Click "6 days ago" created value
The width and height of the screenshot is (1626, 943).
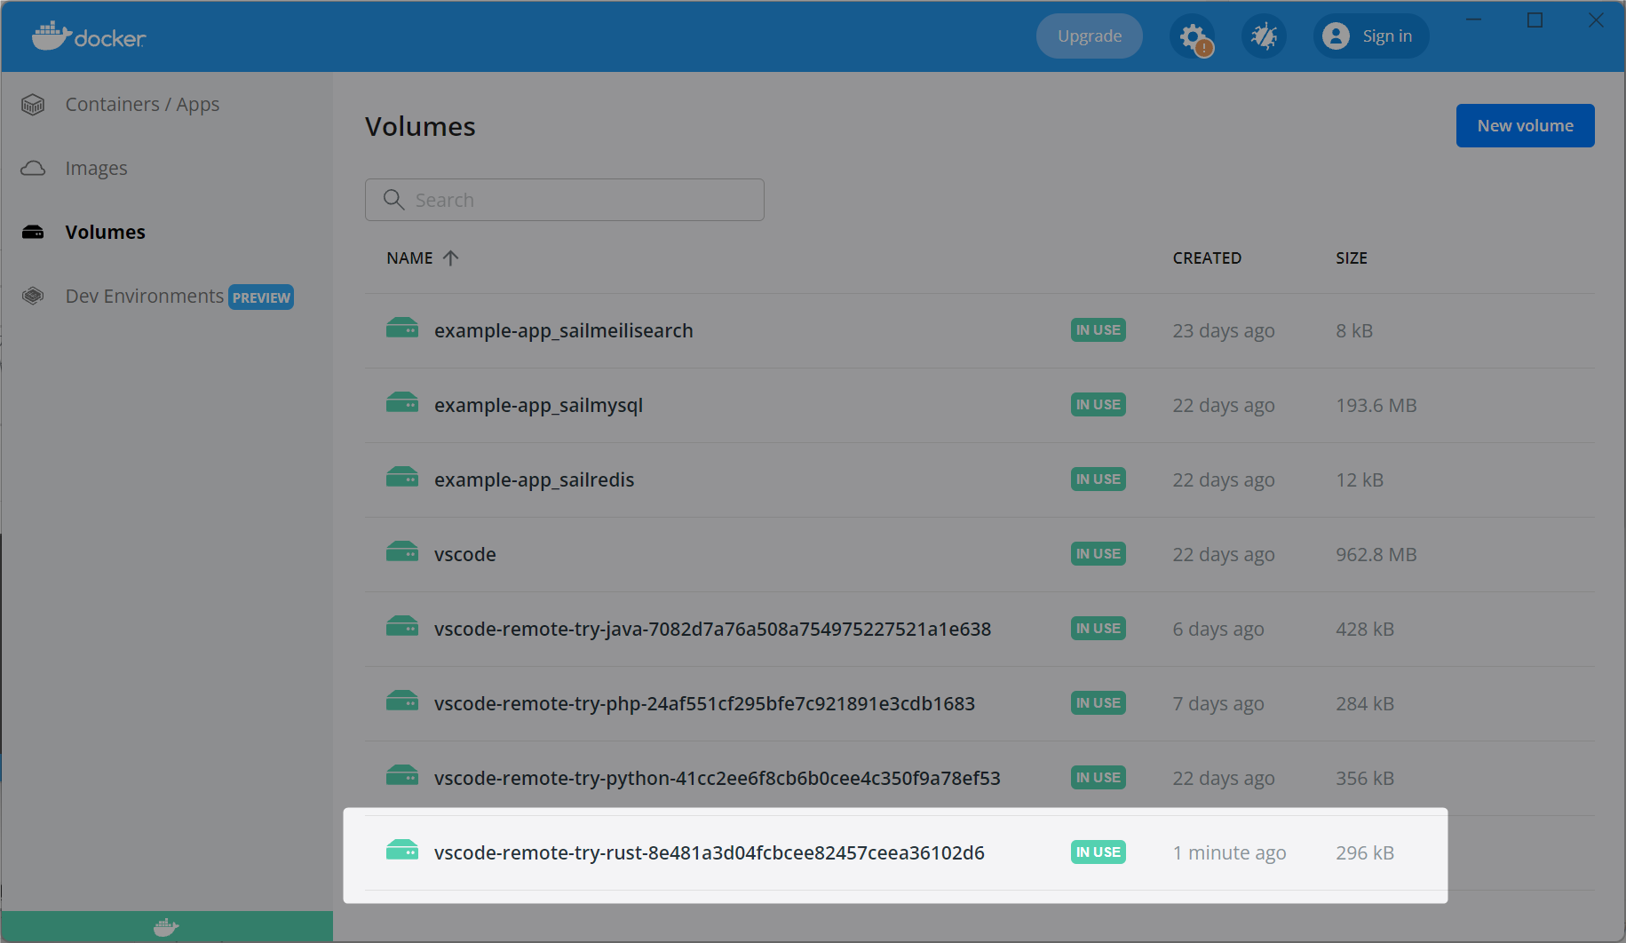1218,630
